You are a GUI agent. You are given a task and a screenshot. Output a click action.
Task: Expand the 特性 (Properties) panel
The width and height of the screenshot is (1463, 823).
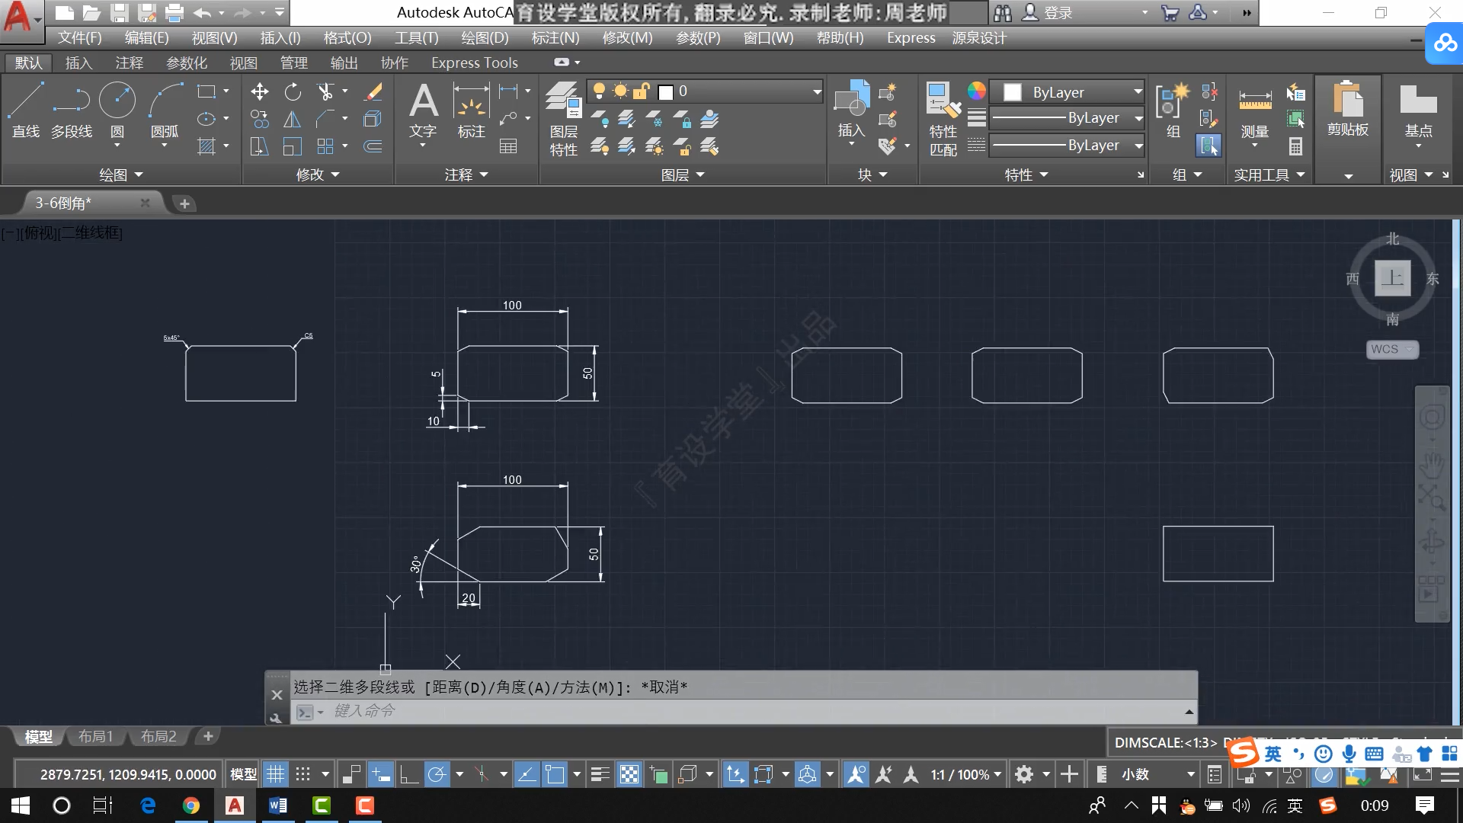(x=1026, y=175)
